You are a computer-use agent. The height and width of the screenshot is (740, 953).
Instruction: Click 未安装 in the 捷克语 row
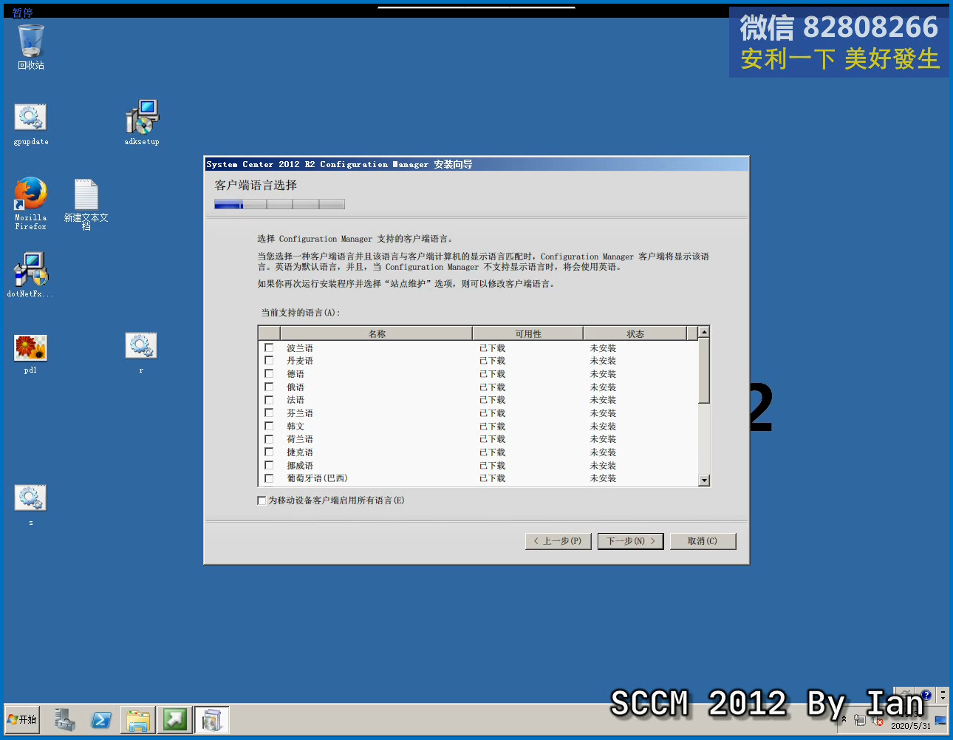(603, 452)
